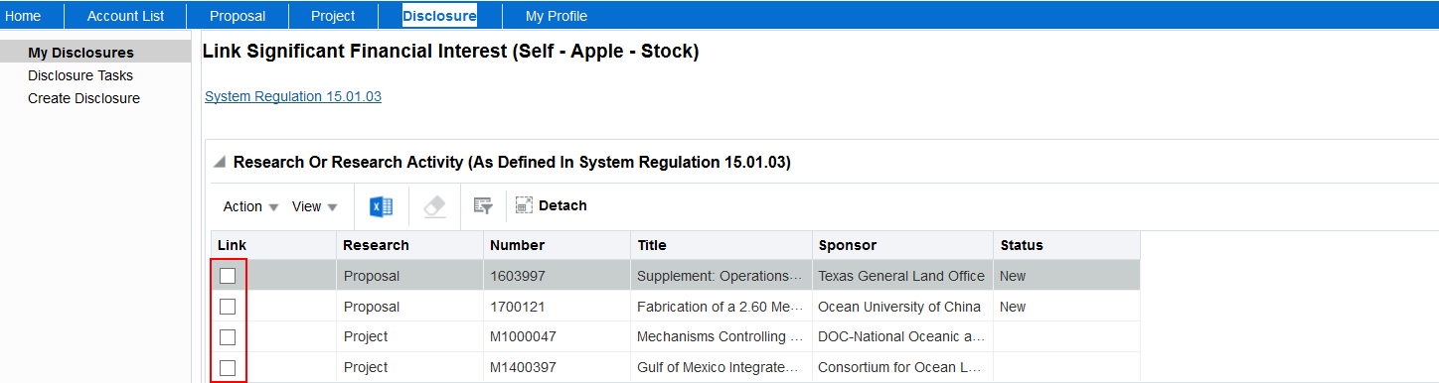Open System Regulation 15.01.03 link
Image resolution: width=1439 pixels, height=383 pixels.
[x=293, y=96]
